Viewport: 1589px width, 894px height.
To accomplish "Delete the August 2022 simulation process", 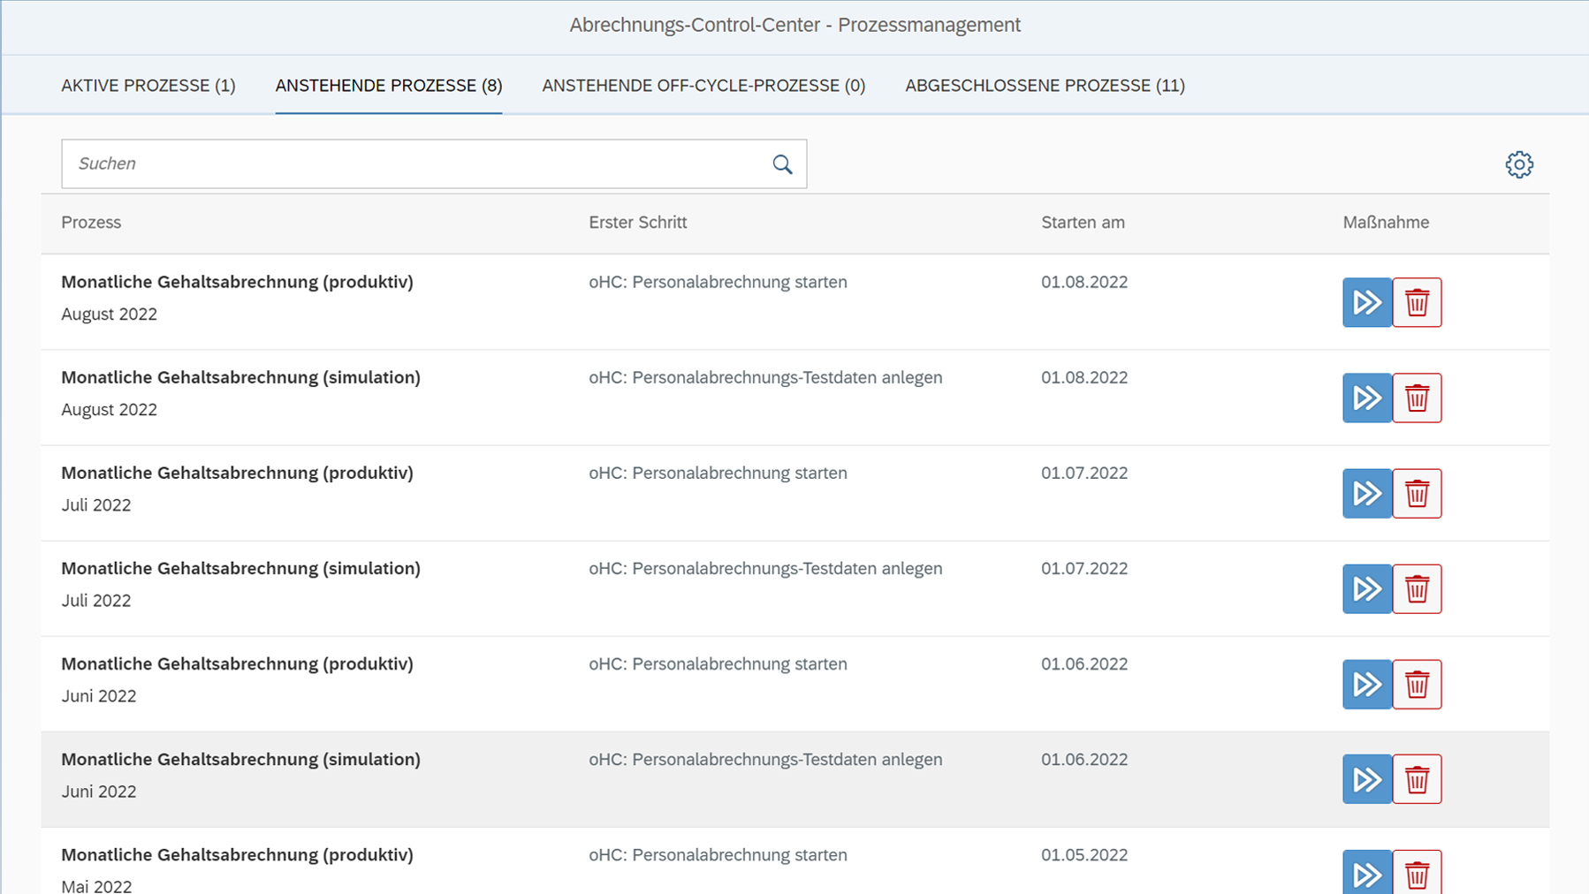I will 1417,398.
